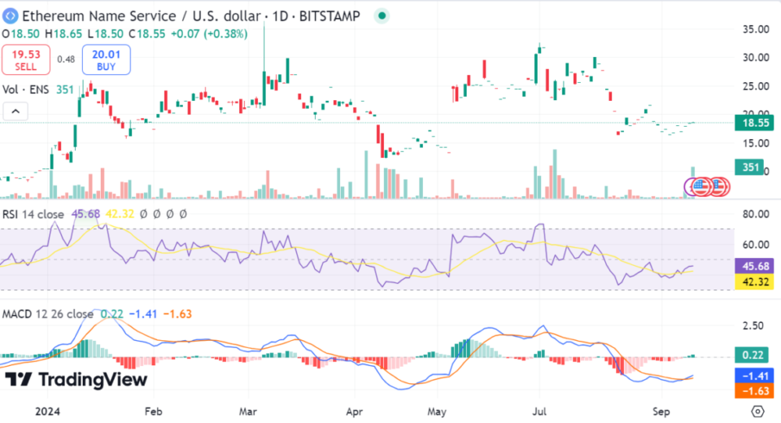781x423 pixels.
Task: Click the first US flag event marker
Action: click(700, 187)
